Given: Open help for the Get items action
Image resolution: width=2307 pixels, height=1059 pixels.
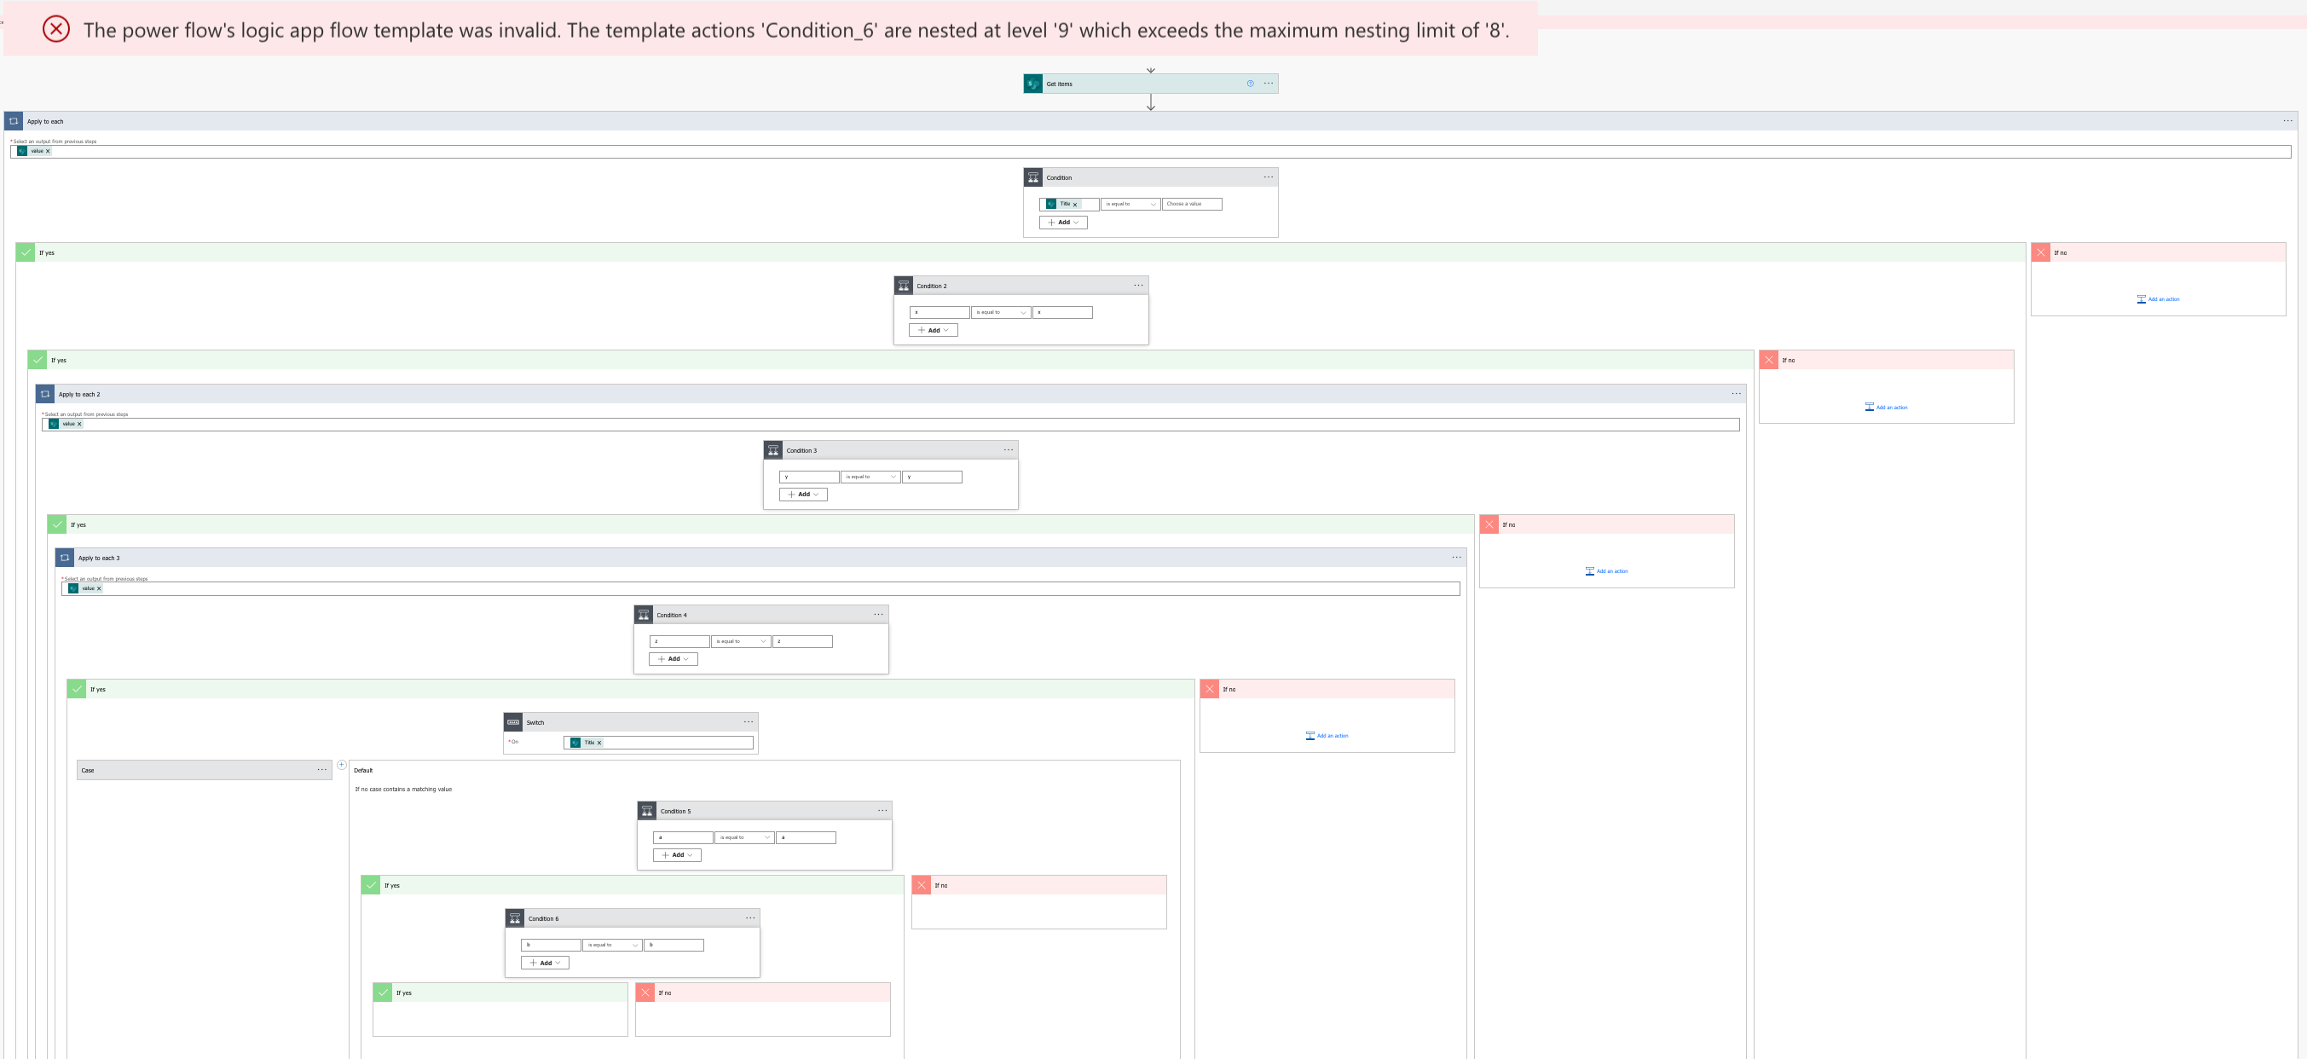Looking at the screenshot, I should (1250, 84).
